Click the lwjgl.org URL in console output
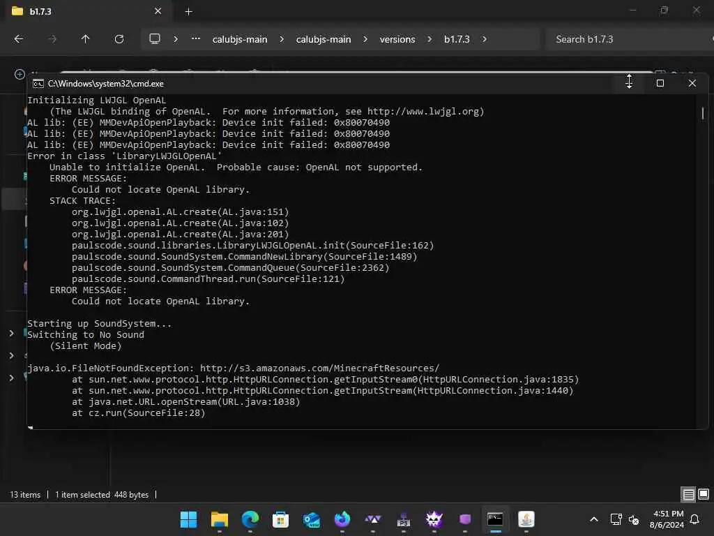 click(x=423, y=112)
